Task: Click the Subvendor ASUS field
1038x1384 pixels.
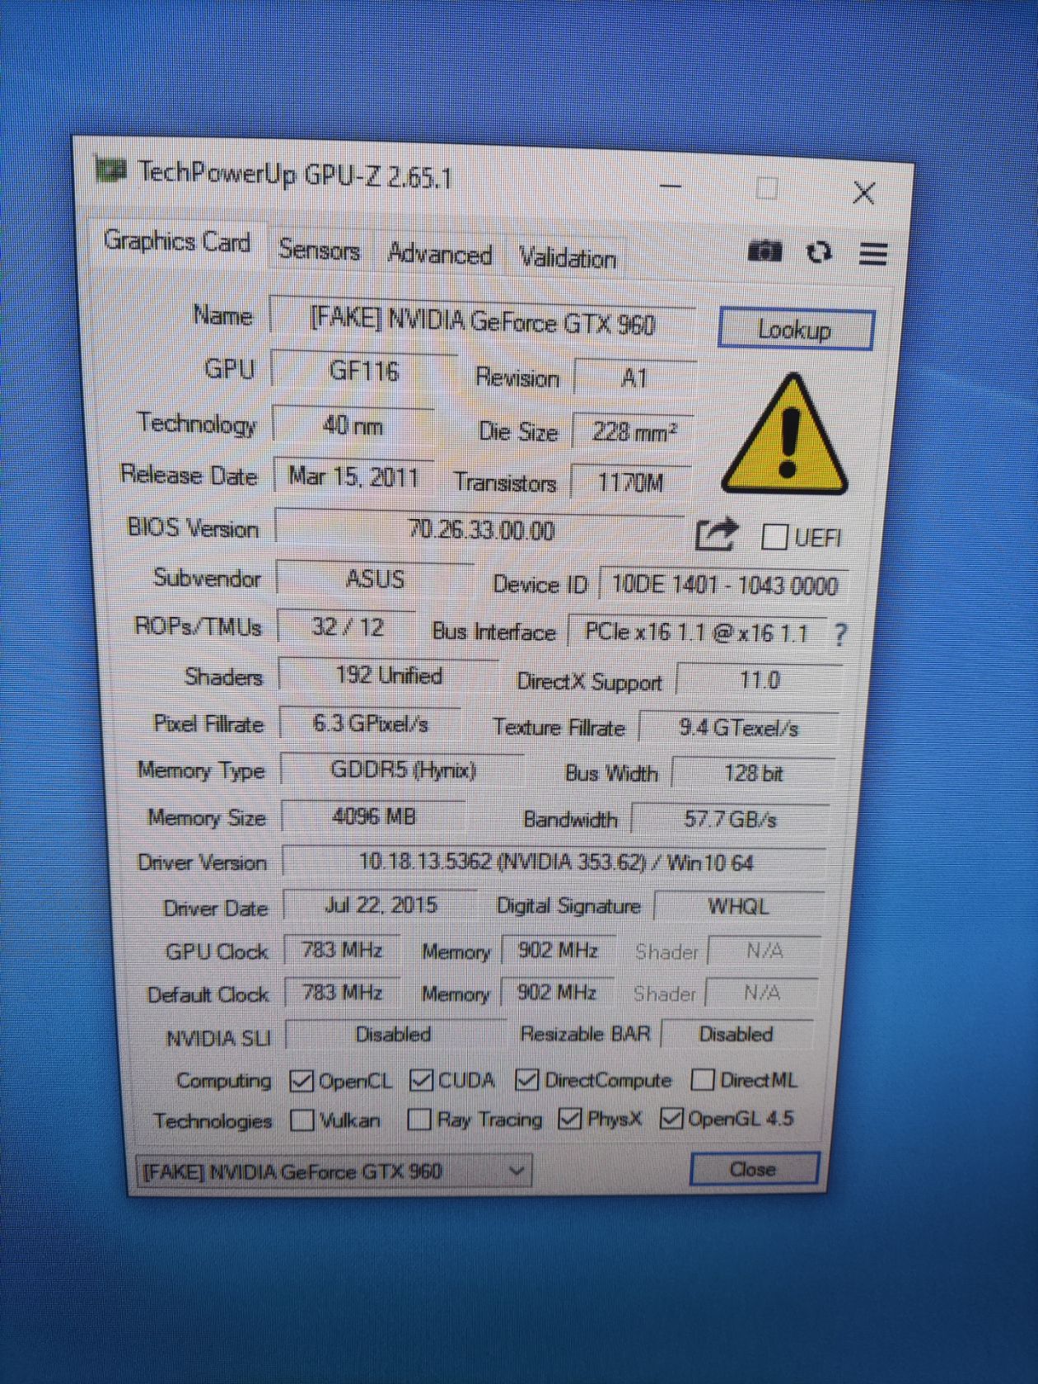Action: click(375, 578)
